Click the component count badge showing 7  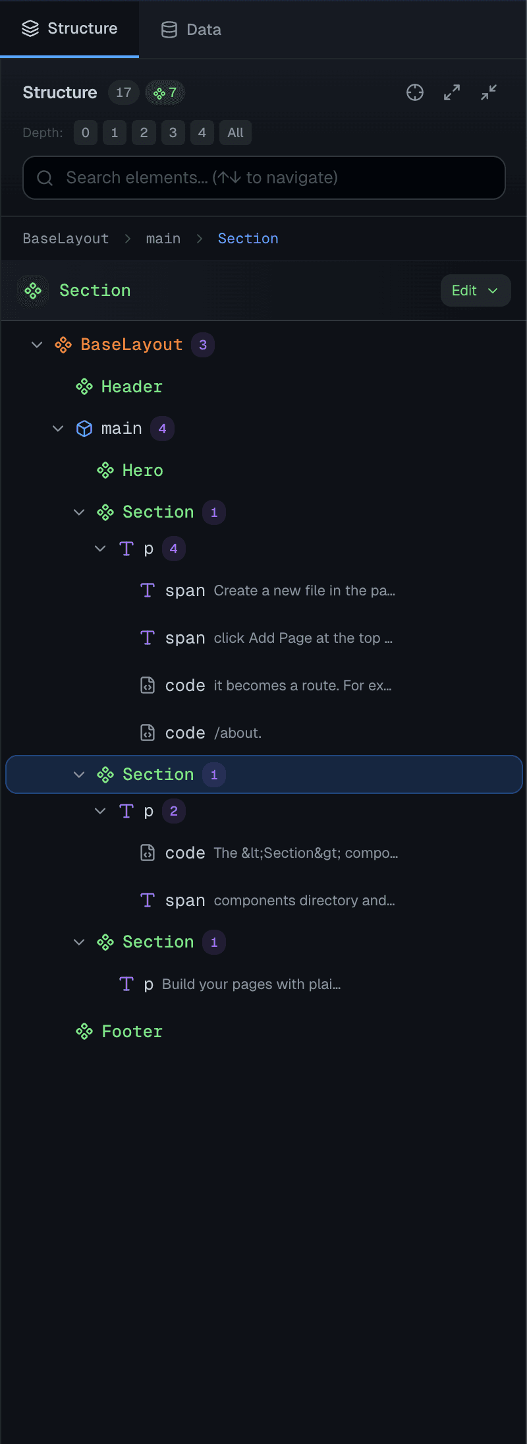165,92
